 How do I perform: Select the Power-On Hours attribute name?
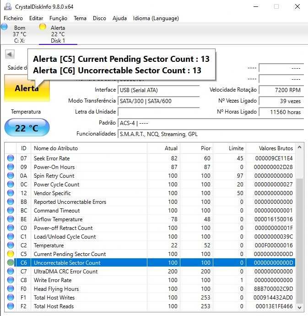[x=54, y=167]
